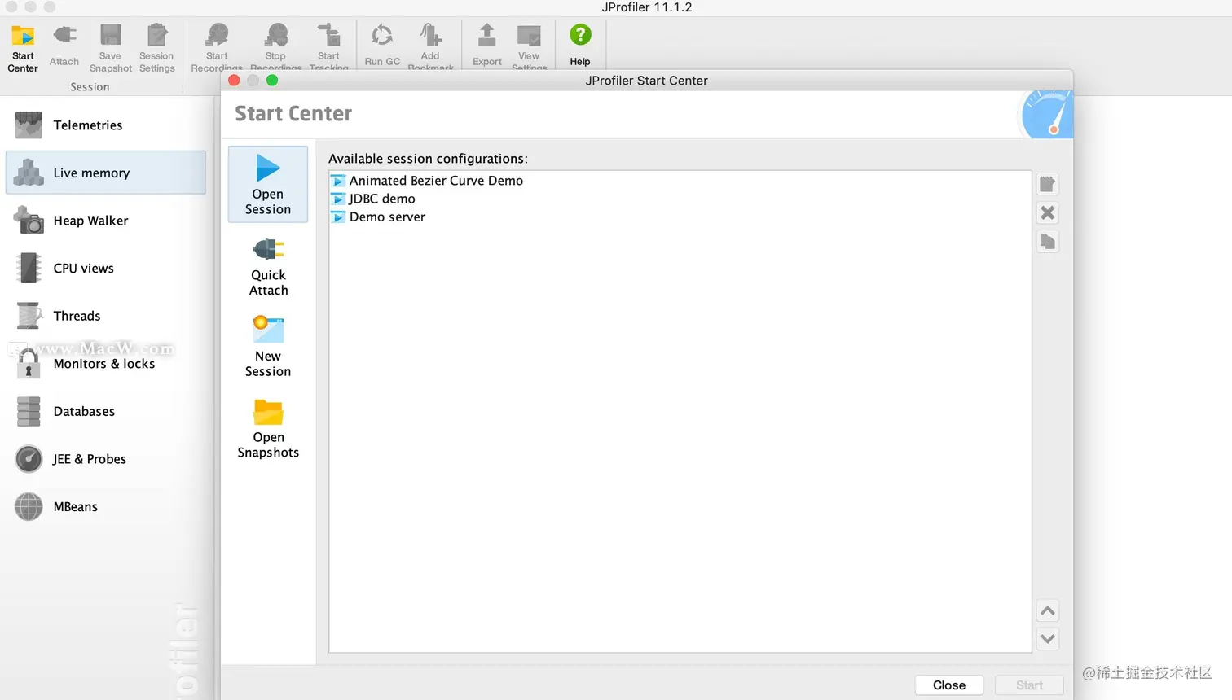
Task: Open View Settings from the toolbar
Action: click(x=529, y=47)
